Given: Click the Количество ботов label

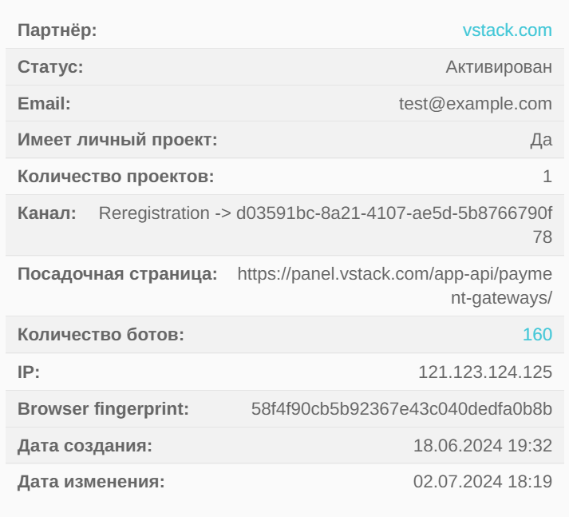Looking at the screenshot, I should coord(101,334).
